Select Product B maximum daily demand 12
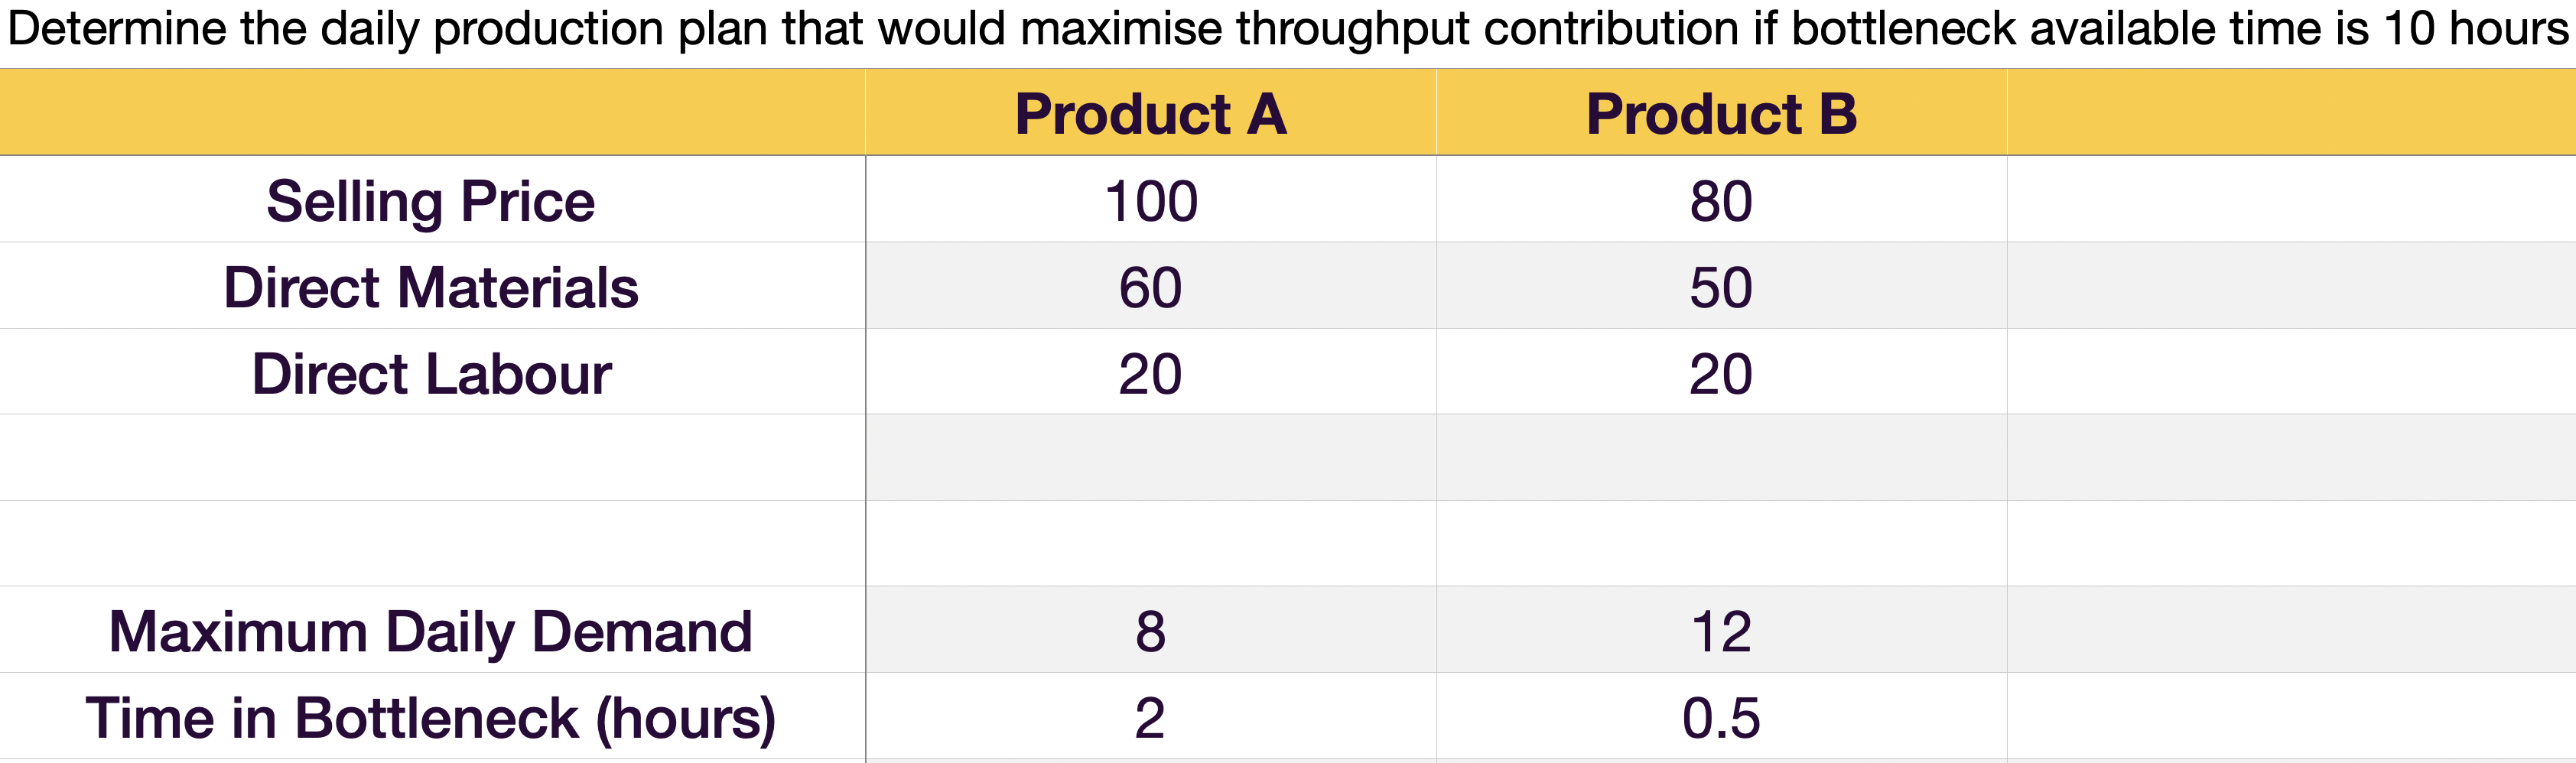The height and width of the screenshot is (763, 2576). pyautogui.click(x=1721, y=631)
